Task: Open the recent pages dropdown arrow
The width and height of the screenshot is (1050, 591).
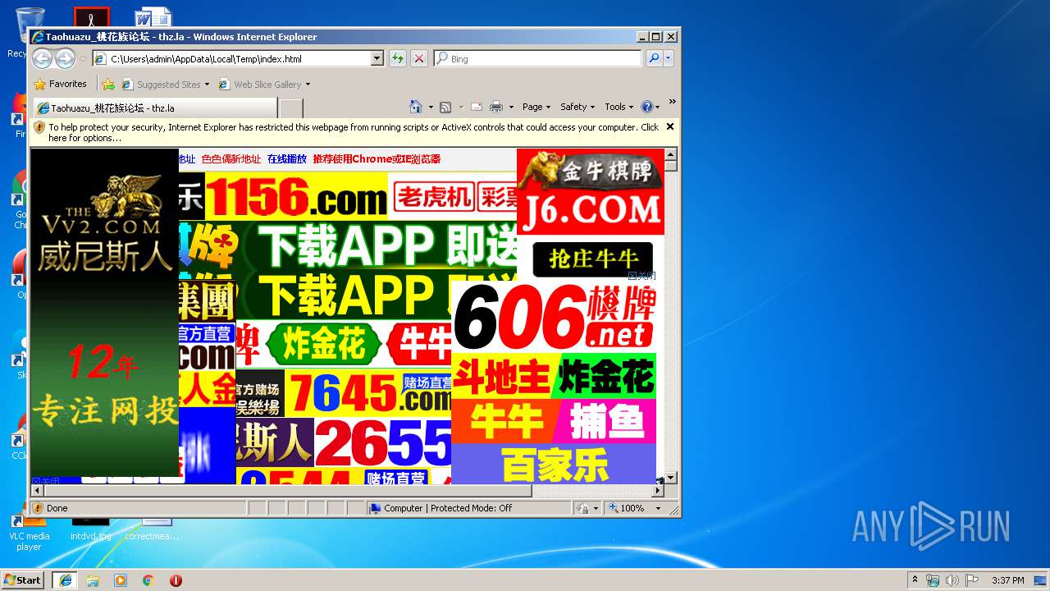Action: point(83,59)
